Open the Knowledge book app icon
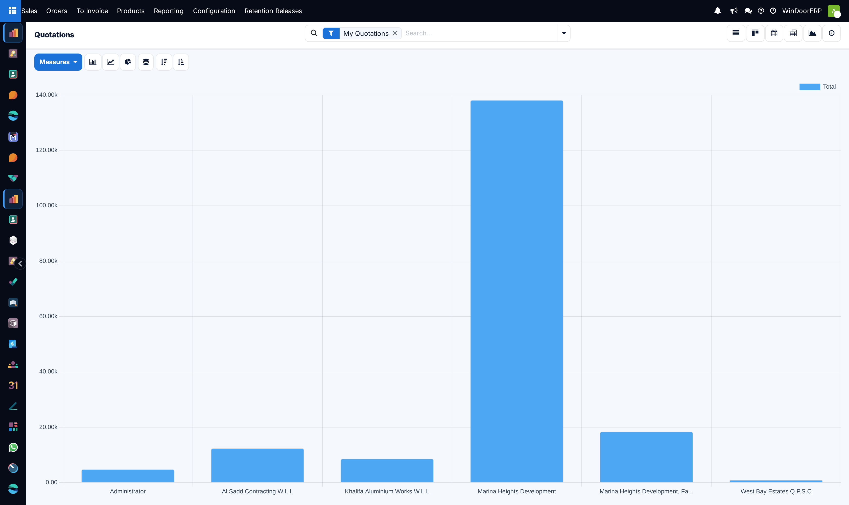Image resolution: width=849 pixels, height=505 pixels. coord(13,302)
